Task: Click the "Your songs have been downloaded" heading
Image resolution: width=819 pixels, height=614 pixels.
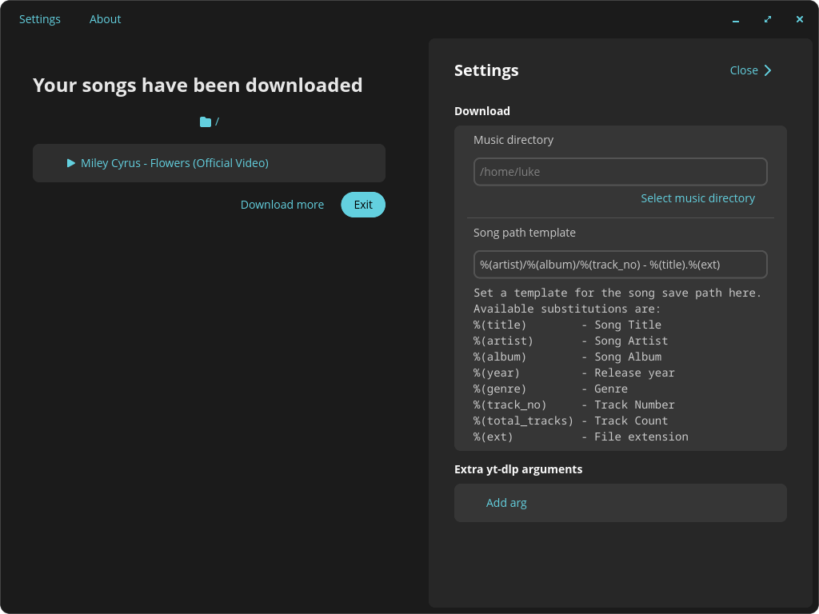Action: (198, 85)
